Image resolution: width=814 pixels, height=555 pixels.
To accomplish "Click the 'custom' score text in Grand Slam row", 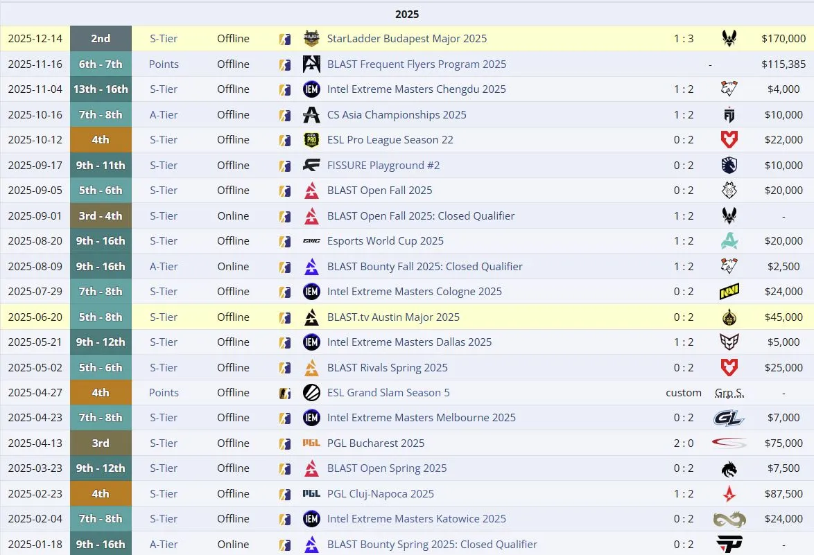I will (683, 393).
